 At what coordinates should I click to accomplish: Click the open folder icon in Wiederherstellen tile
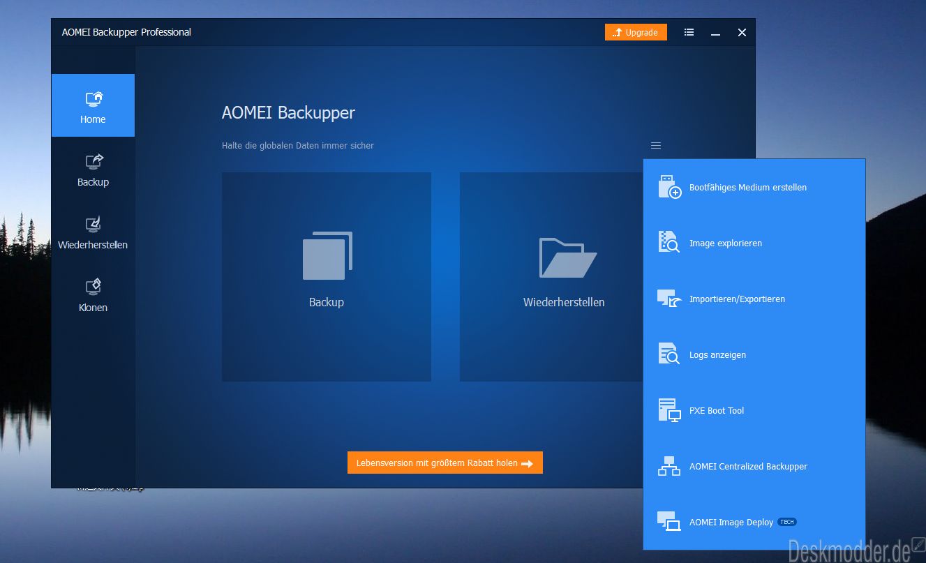568,257
